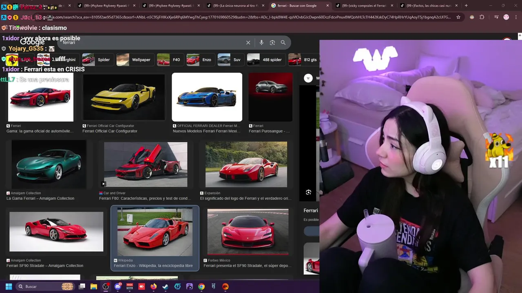Open Google Chrome from taskbar
522x293 pixels.
201,286
